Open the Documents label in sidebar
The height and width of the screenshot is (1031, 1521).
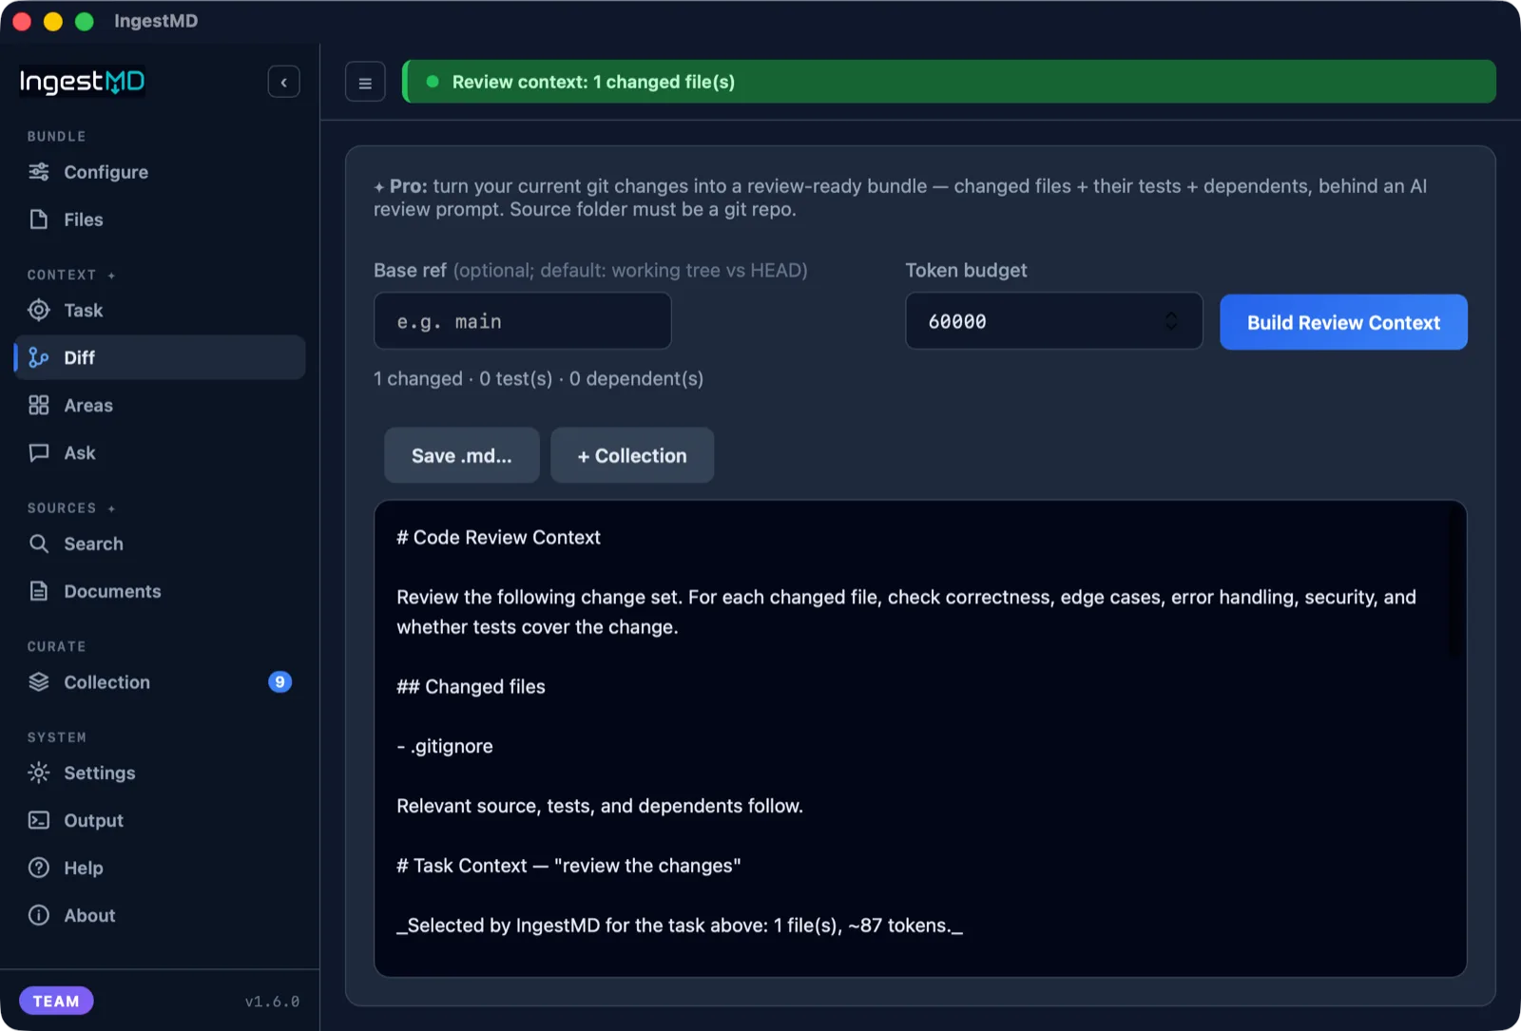point(112,592)
